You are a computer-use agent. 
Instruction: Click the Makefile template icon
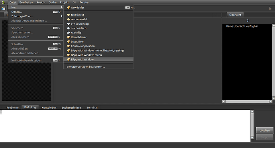[x=69, y=33]
